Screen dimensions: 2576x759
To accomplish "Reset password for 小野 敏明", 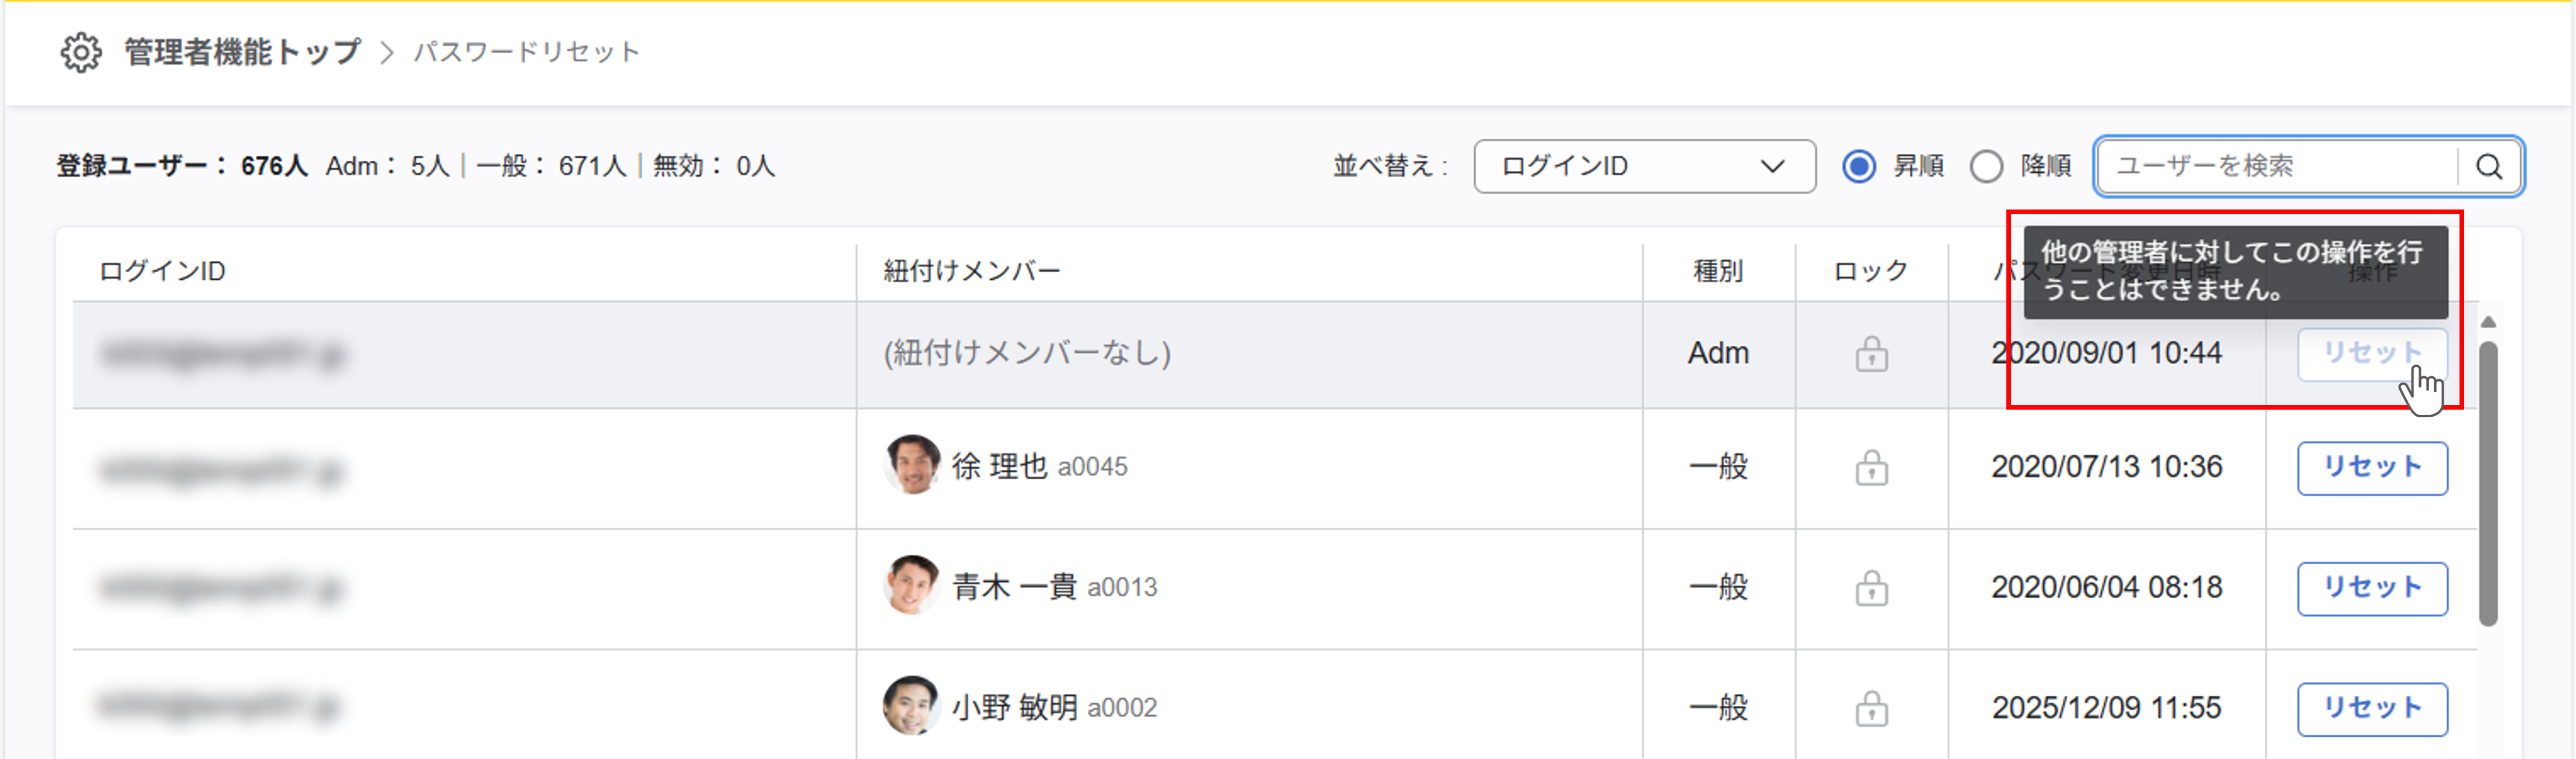I will point(2371,709).
